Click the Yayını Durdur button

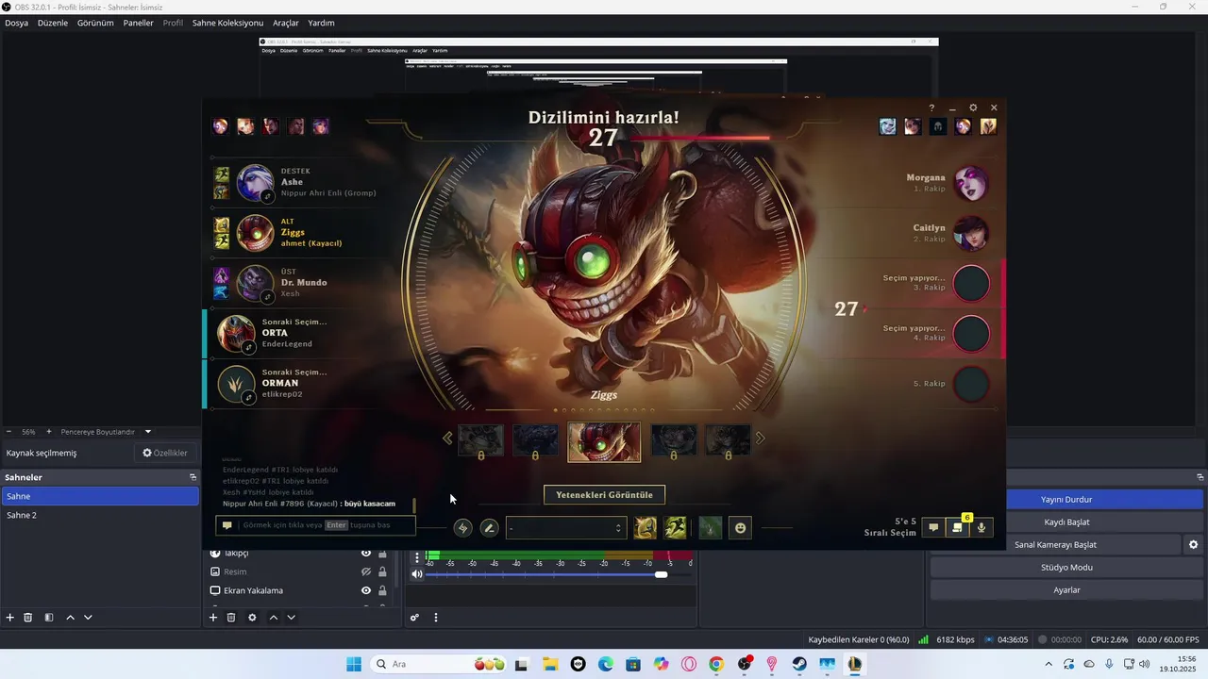pyautogui.click(x=1066, y=499)
